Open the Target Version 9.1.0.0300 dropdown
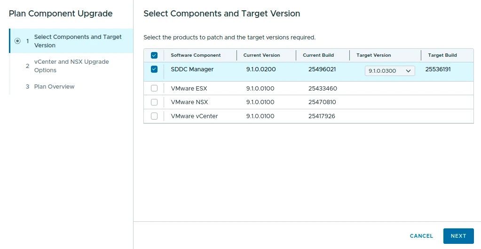Screen dimensions: 481x249 (390, 71)
